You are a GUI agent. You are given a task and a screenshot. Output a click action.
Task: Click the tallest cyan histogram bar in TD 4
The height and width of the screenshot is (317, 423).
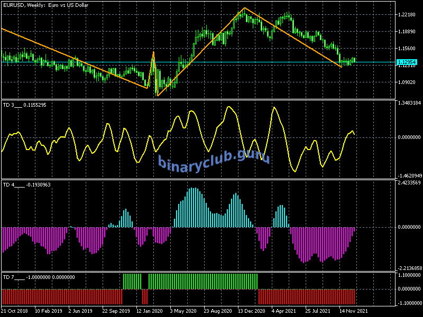(194, 207)
